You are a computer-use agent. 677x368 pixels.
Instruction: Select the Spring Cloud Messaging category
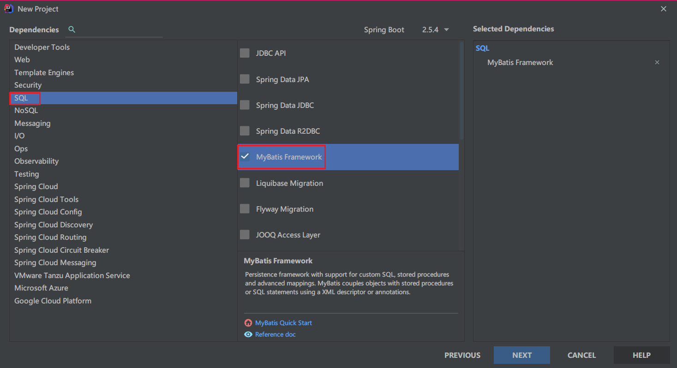coord(123,262)
